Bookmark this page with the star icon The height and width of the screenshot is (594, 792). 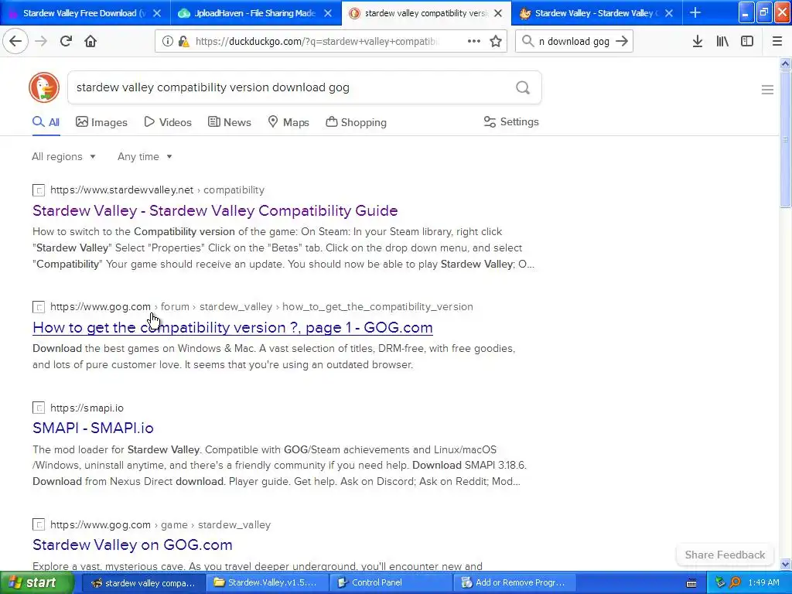(x=496, y=42)
